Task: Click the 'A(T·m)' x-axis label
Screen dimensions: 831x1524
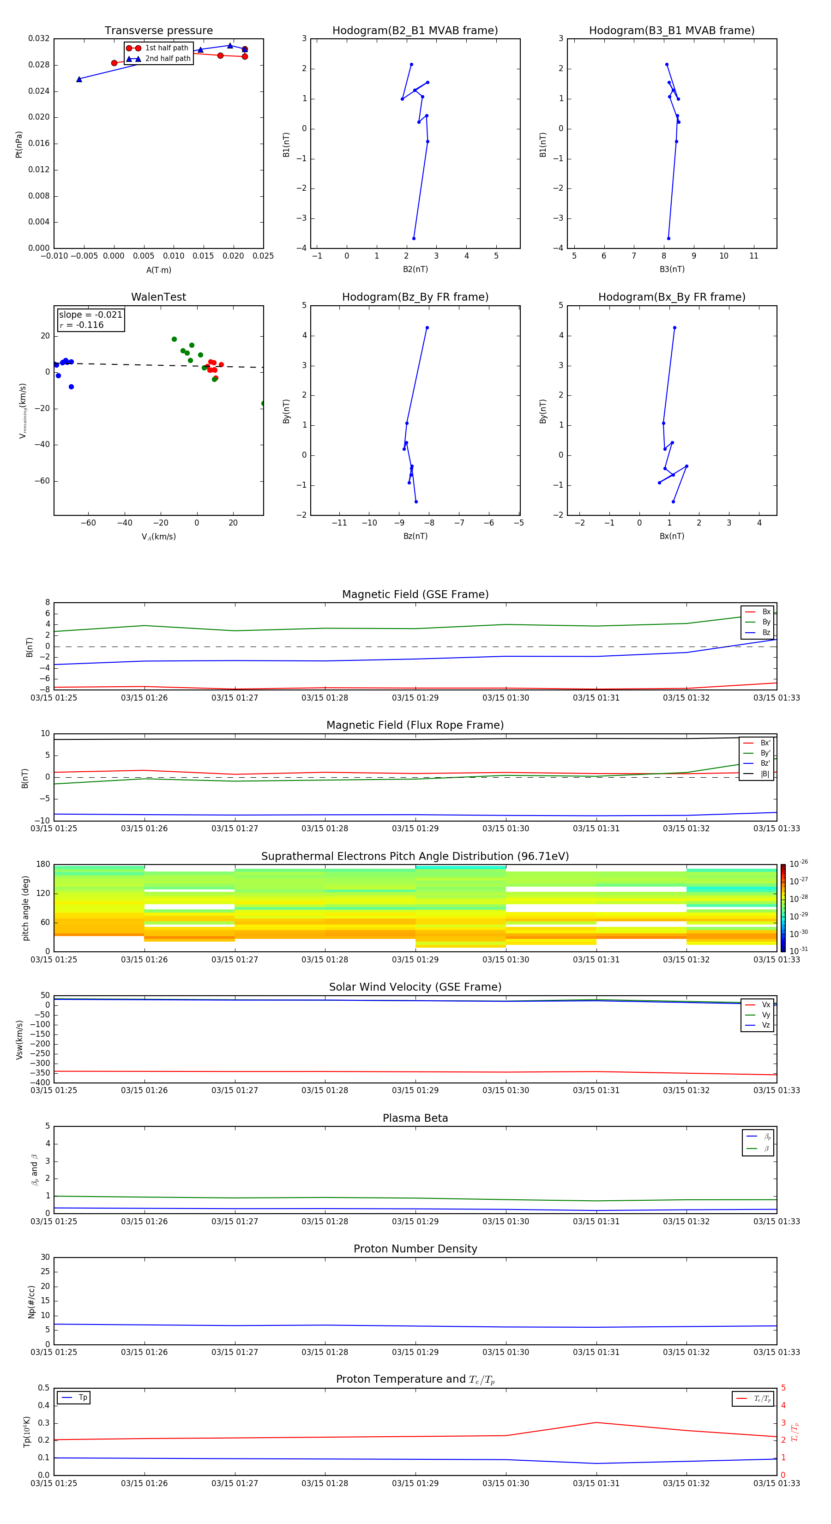Action: (x=158, y=270)
